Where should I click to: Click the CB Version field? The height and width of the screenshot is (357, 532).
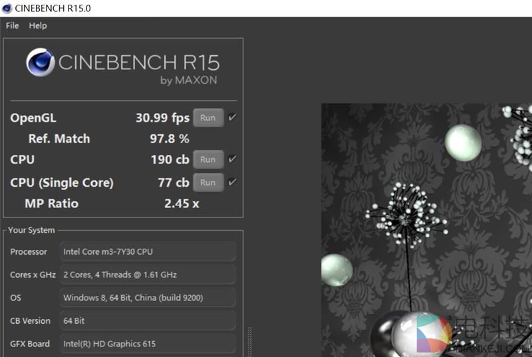pyautogui.click(x=148, y=320)
